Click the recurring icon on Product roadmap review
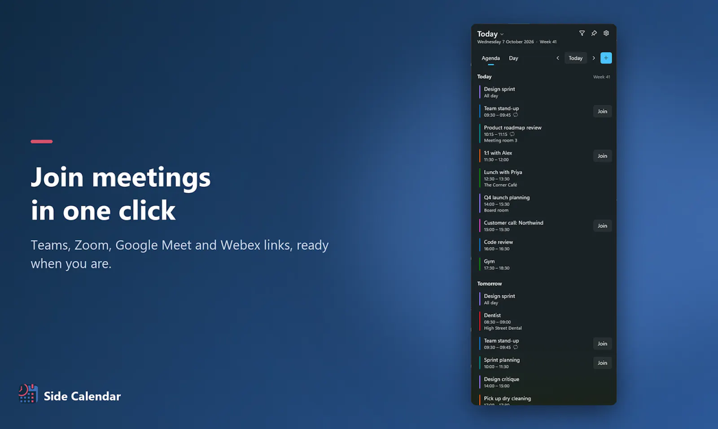Viewport: 718px width, 429px height. click(512, 134)
